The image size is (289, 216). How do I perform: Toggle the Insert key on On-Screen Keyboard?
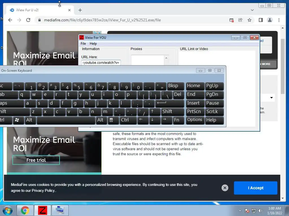[195, 103]
